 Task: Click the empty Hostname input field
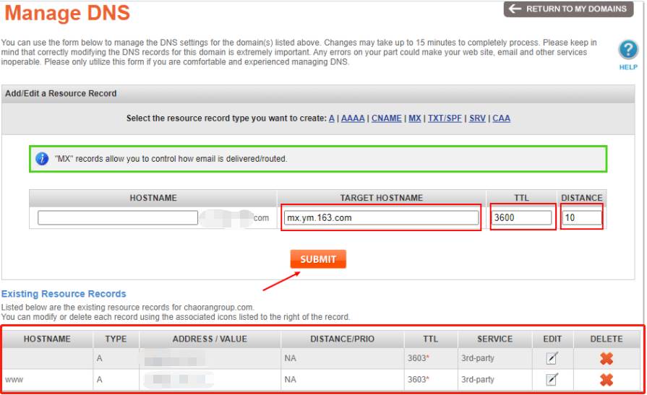coord(118,217)
